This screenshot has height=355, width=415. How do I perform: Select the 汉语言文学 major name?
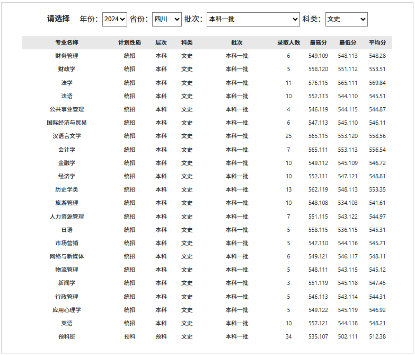coord(67,136)
